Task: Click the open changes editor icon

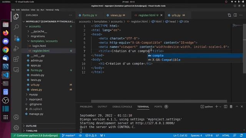Action: click(x=229, y=15)
